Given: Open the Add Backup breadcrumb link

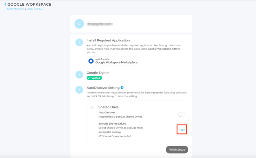Looking at the screenshot, I should click(x=36, y=9).
